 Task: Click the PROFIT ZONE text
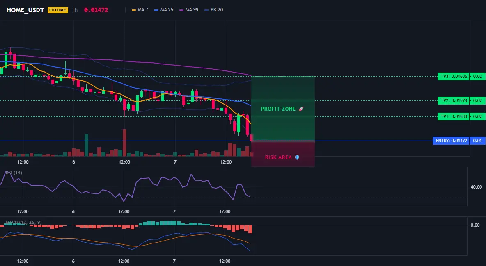(x=278, y=109)
